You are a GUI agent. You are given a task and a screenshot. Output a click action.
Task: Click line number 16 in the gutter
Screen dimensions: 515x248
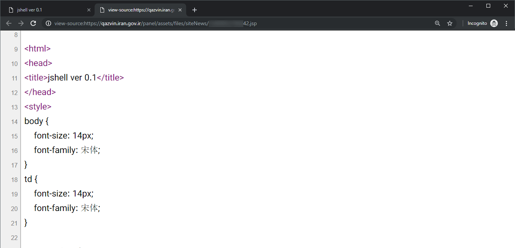coord(14,151)
